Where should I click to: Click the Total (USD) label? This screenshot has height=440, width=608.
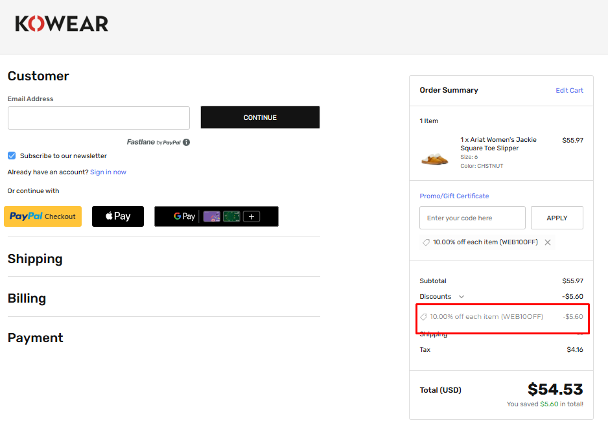click(x=441, y=390)
